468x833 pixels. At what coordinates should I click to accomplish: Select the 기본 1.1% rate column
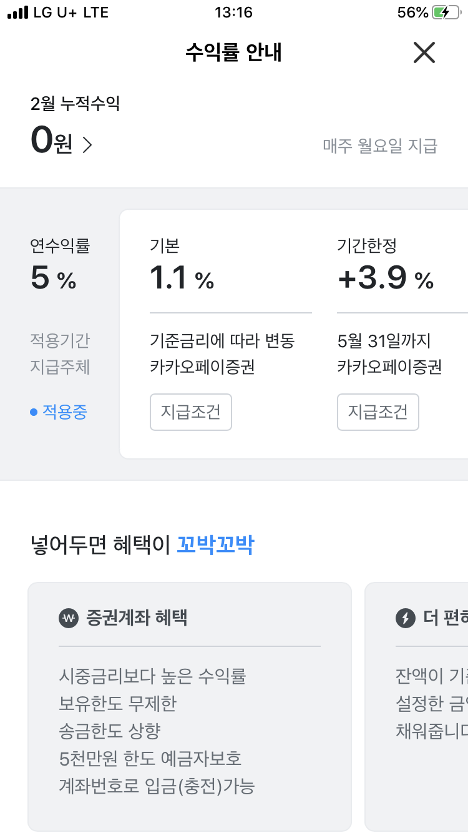pyautogui.click(x=231, y=334)
